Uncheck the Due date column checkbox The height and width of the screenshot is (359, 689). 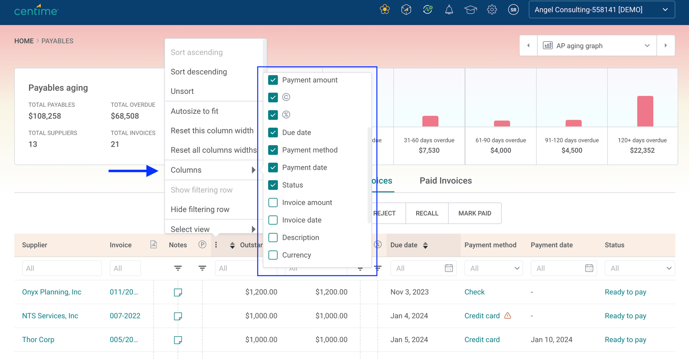273,132
